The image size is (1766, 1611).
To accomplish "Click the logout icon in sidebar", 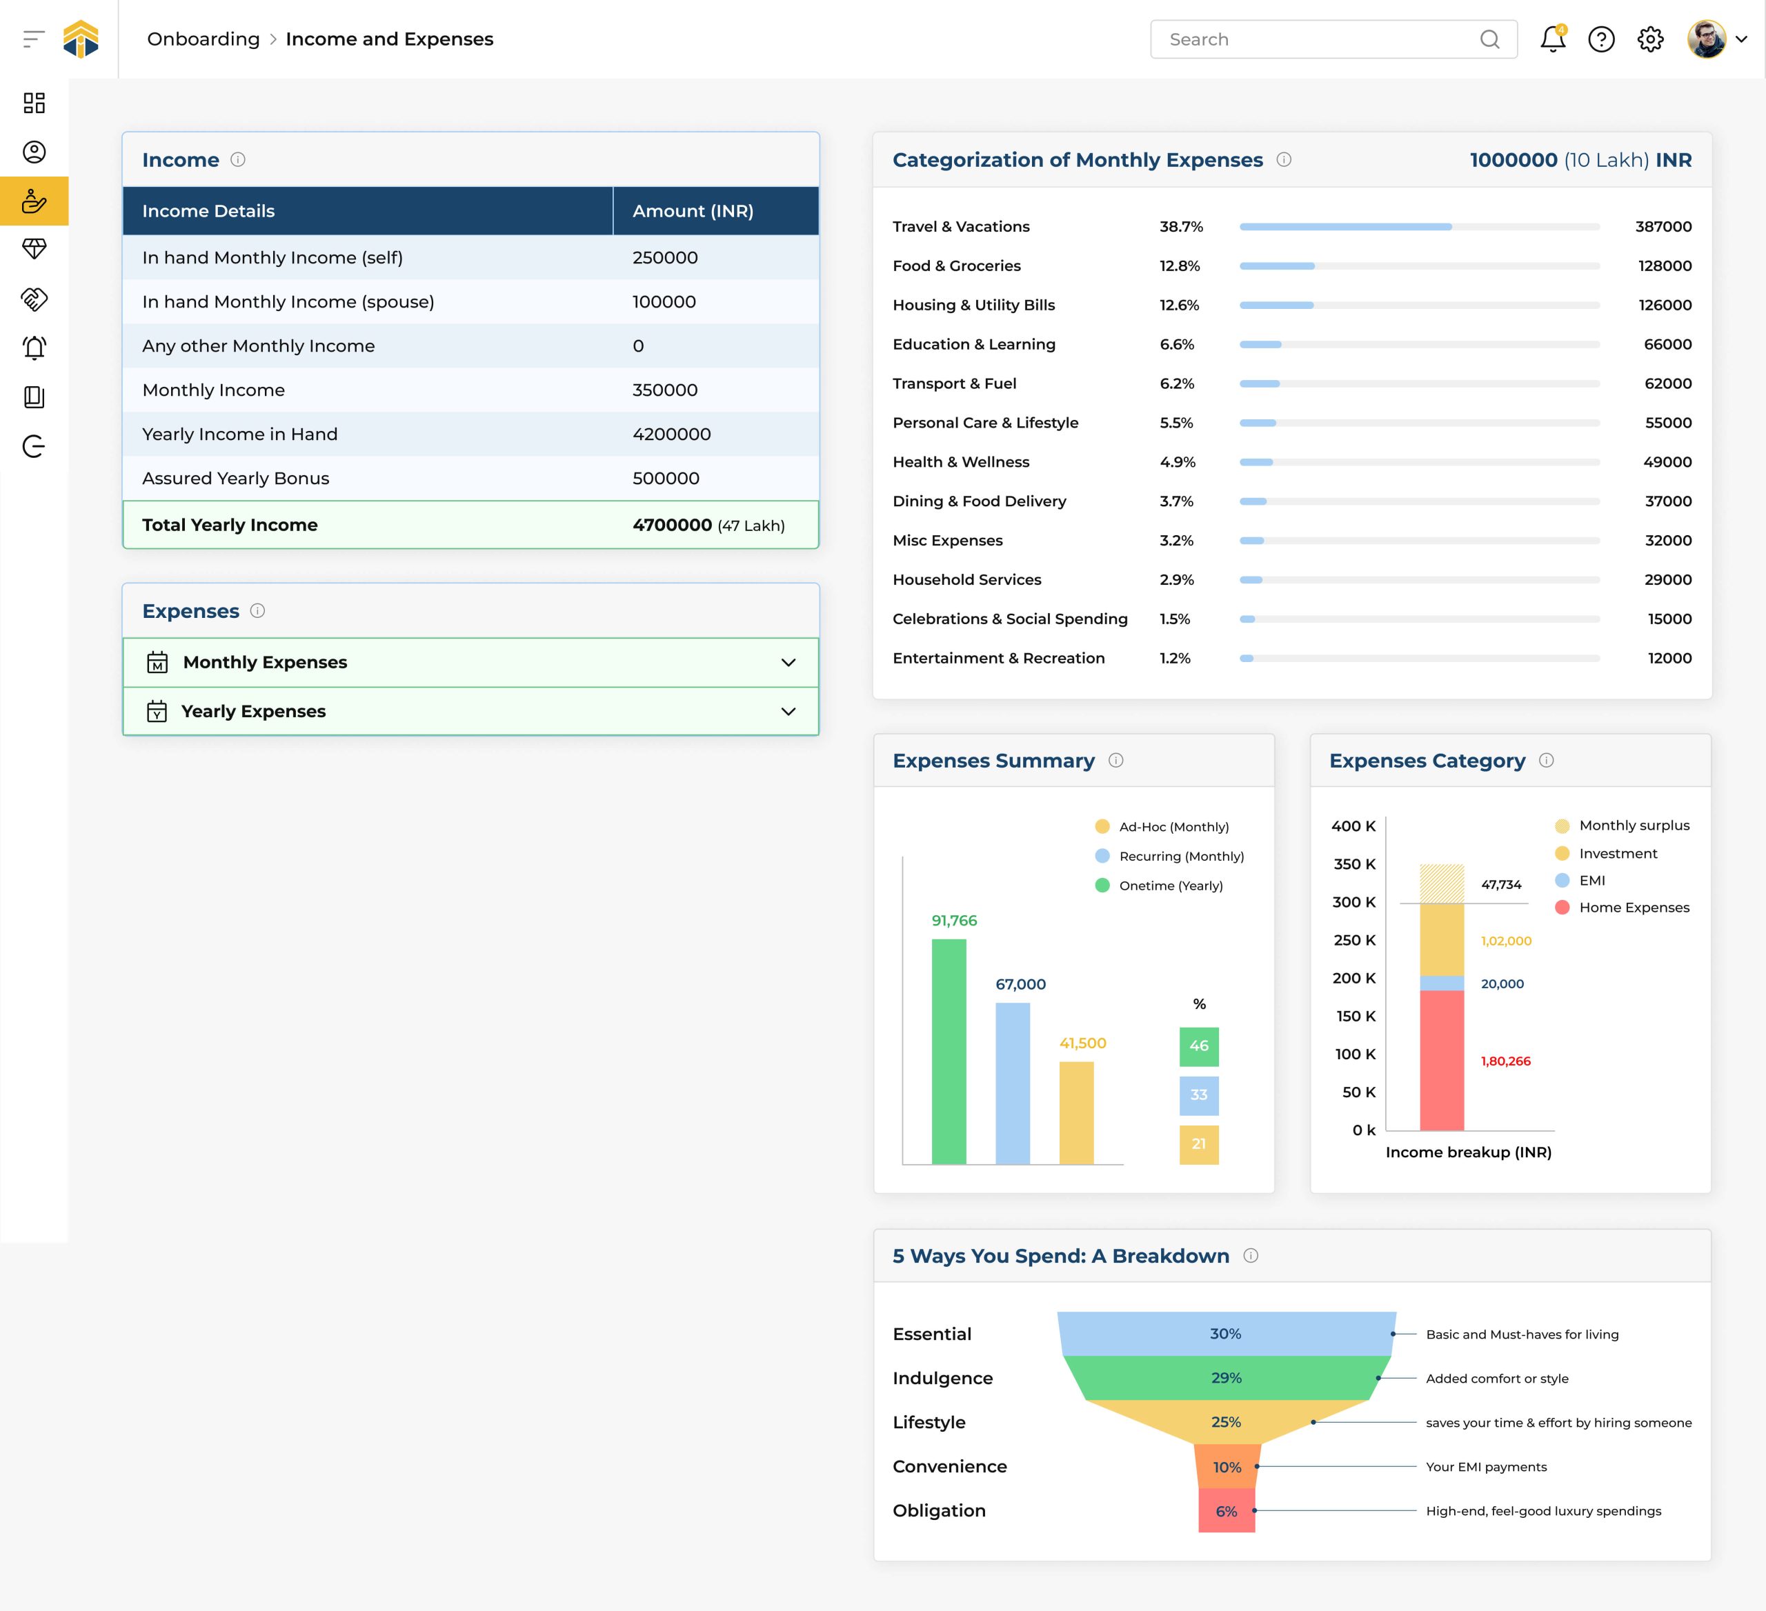I will (34, 446).
